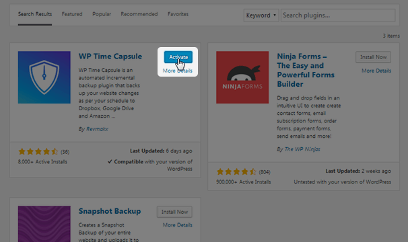Viewport: 408px width, 242px height.
Task: Click the WP Time Capsule description text
Action: click(x=109, y=93)
